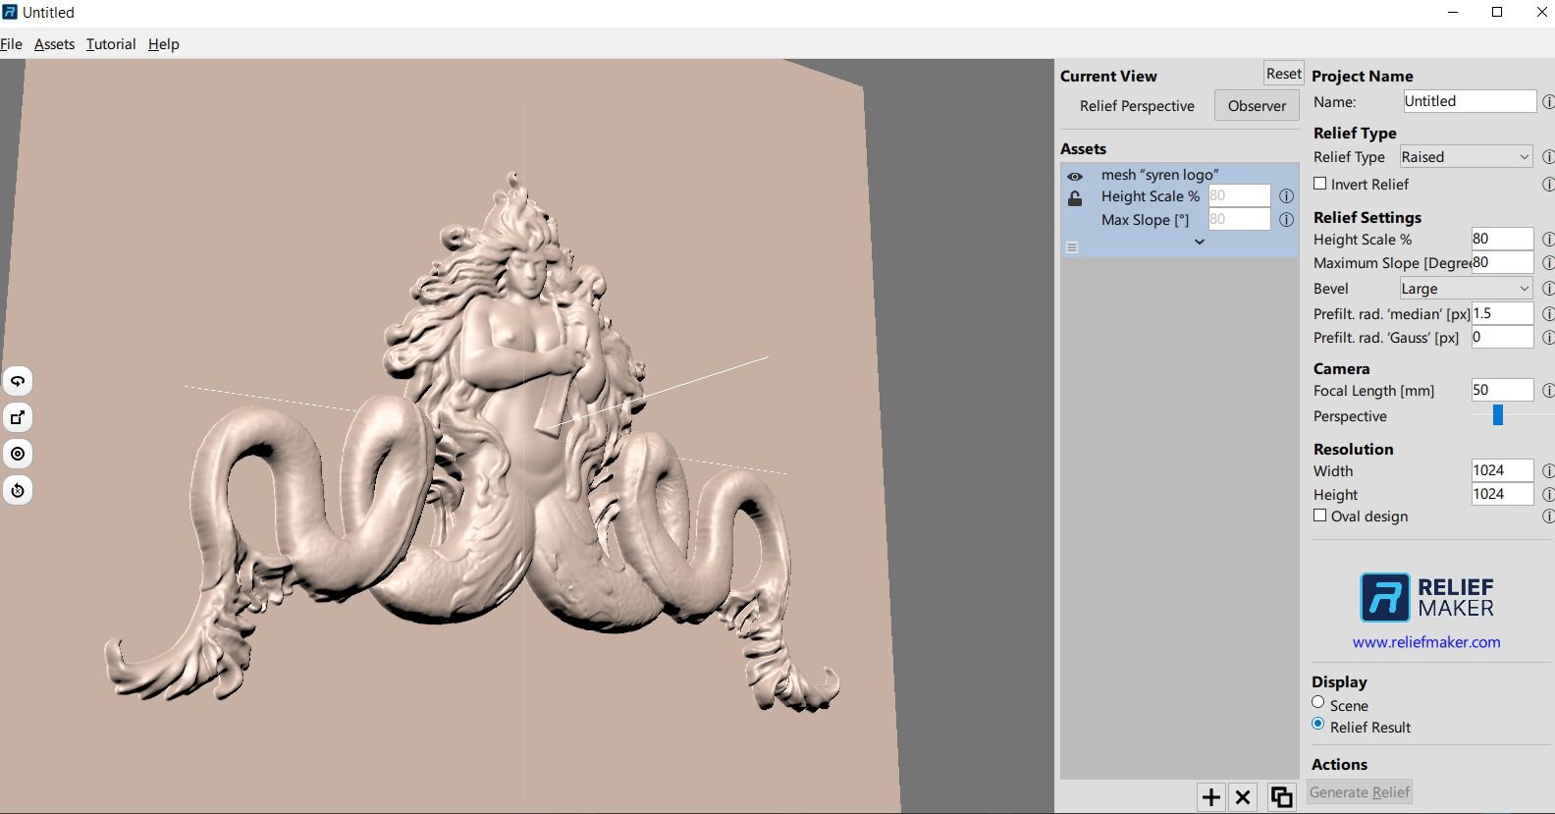
Task: Click the Focal Length input field
Action: click(1501, 390)
